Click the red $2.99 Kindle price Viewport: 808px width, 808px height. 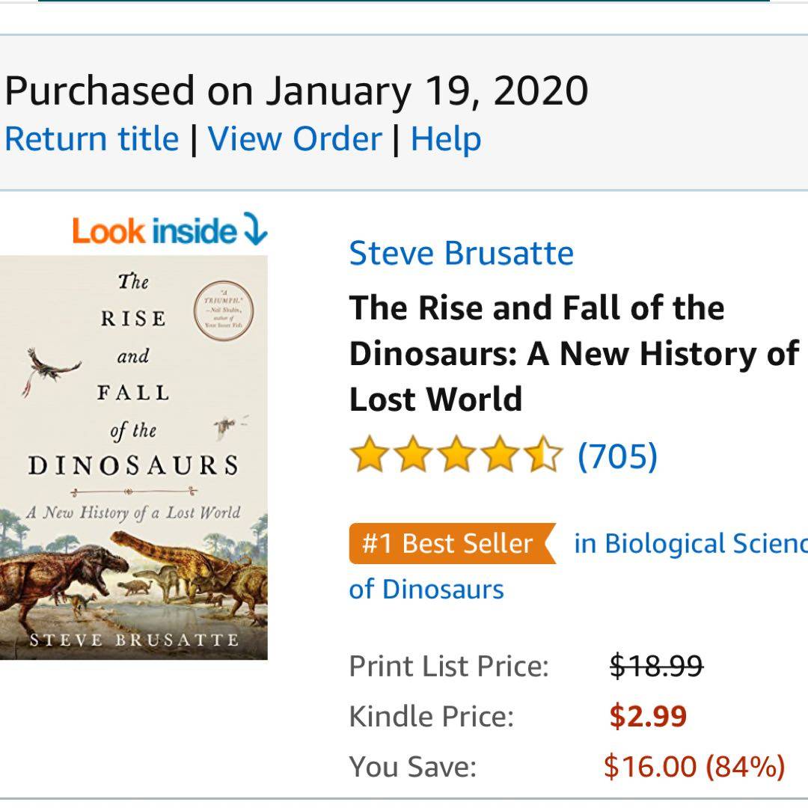(x=648, y=716)
